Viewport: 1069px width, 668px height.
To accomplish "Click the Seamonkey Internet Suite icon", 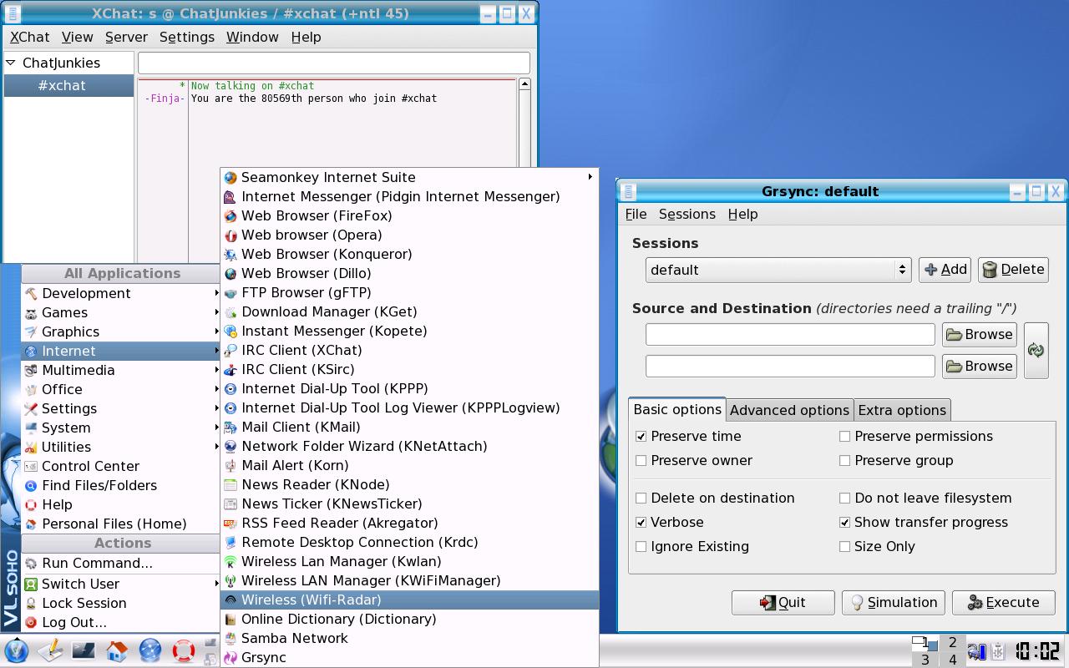I will 231,177.
